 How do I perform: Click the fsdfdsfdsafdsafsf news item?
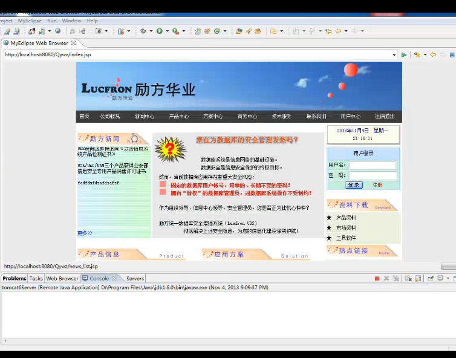99,183
